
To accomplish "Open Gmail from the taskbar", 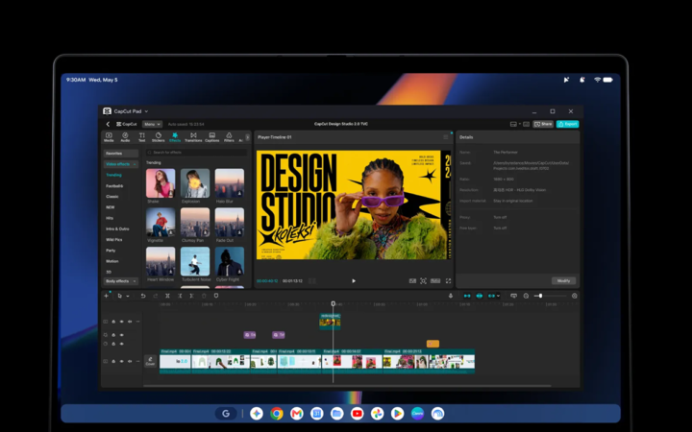I will point(297,414).
